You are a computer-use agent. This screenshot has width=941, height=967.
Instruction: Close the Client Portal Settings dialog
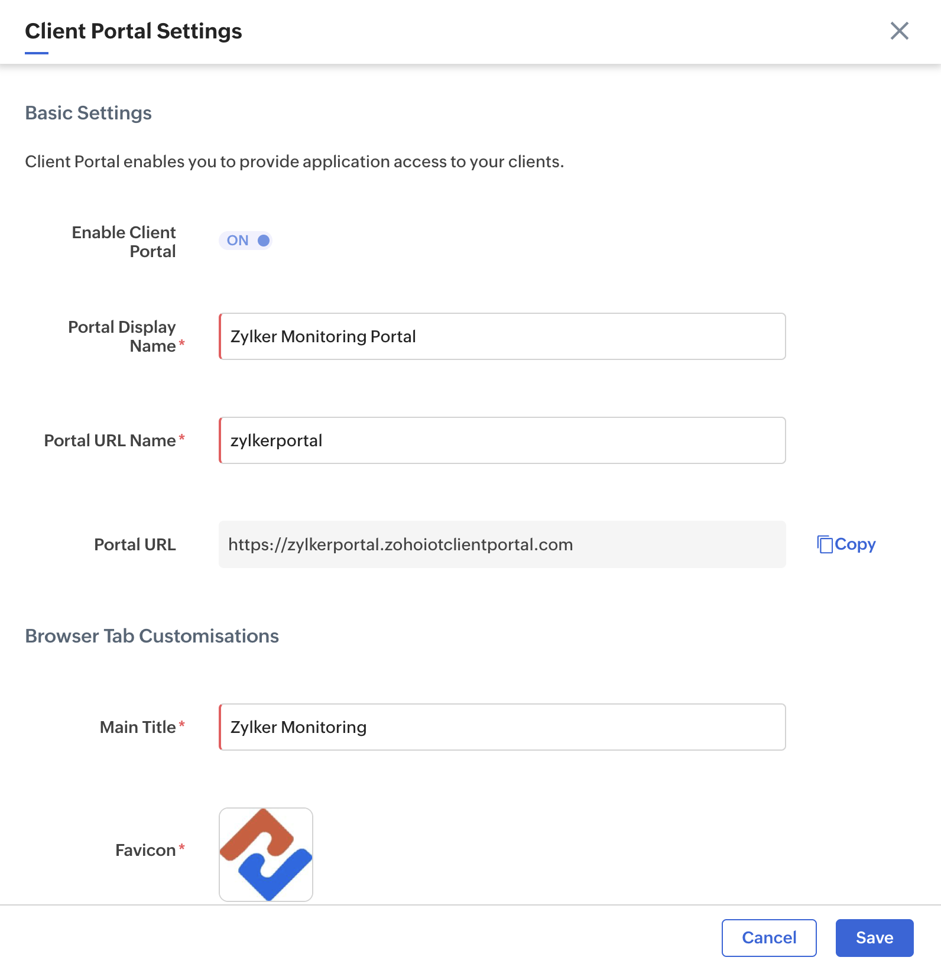coord(899,31)
